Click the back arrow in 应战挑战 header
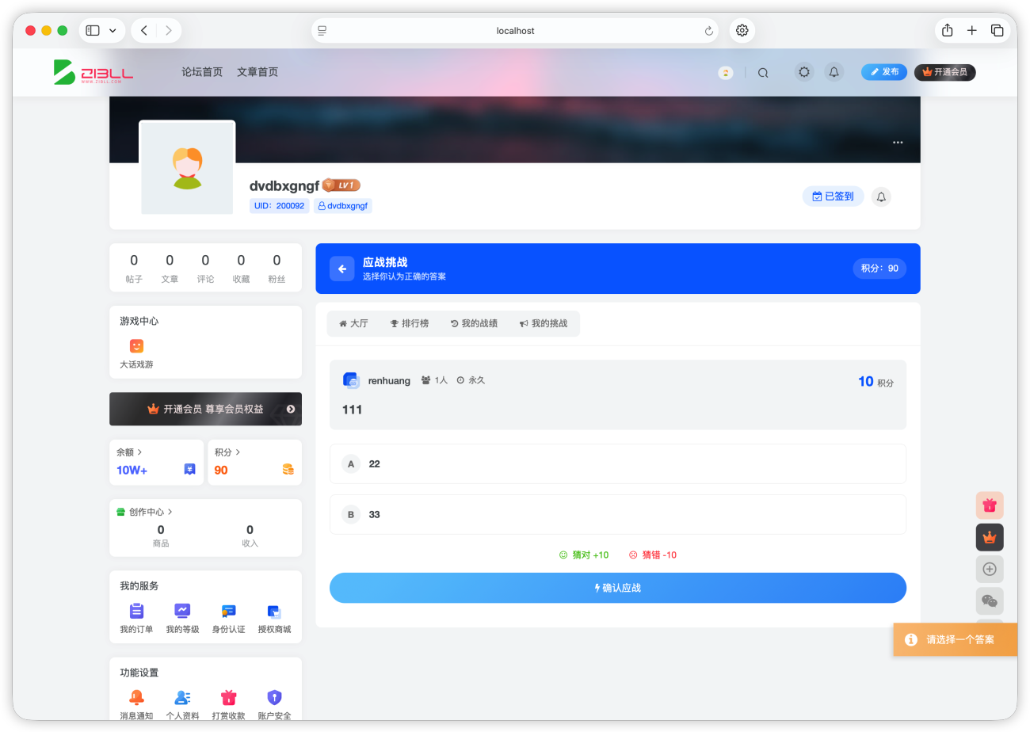This screenshot has width=1030, height=732. tap(342, 269)
